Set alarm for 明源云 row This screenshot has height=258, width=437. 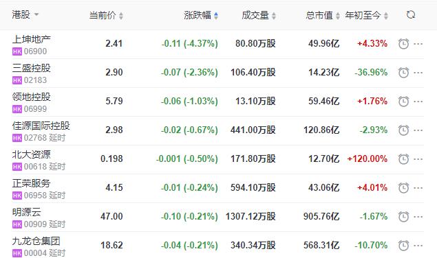coord(403,217)
